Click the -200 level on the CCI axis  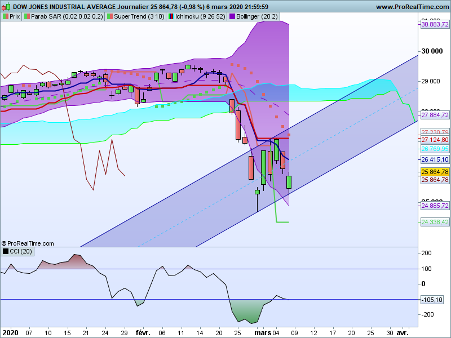tap(426, 314)
